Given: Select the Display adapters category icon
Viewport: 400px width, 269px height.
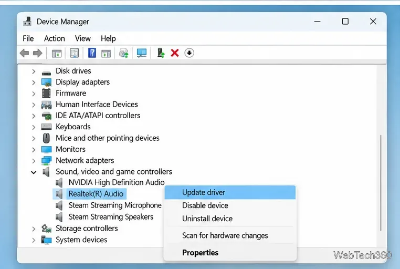Looking at the screenshot, I should [x=46, y=82].
